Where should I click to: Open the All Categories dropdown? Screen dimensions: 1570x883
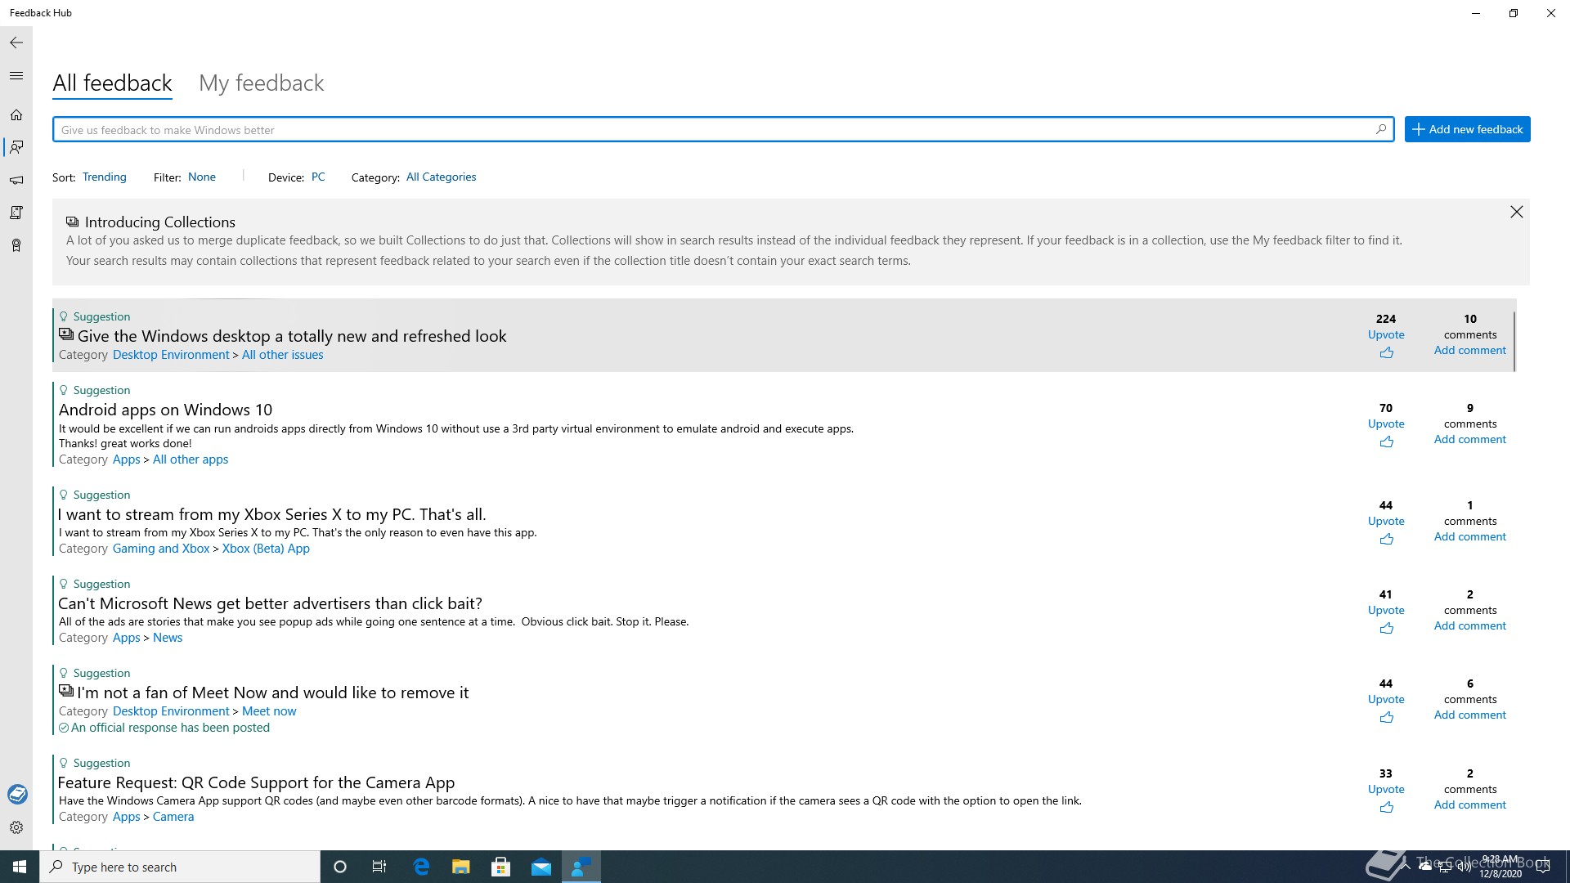[441, 177]
